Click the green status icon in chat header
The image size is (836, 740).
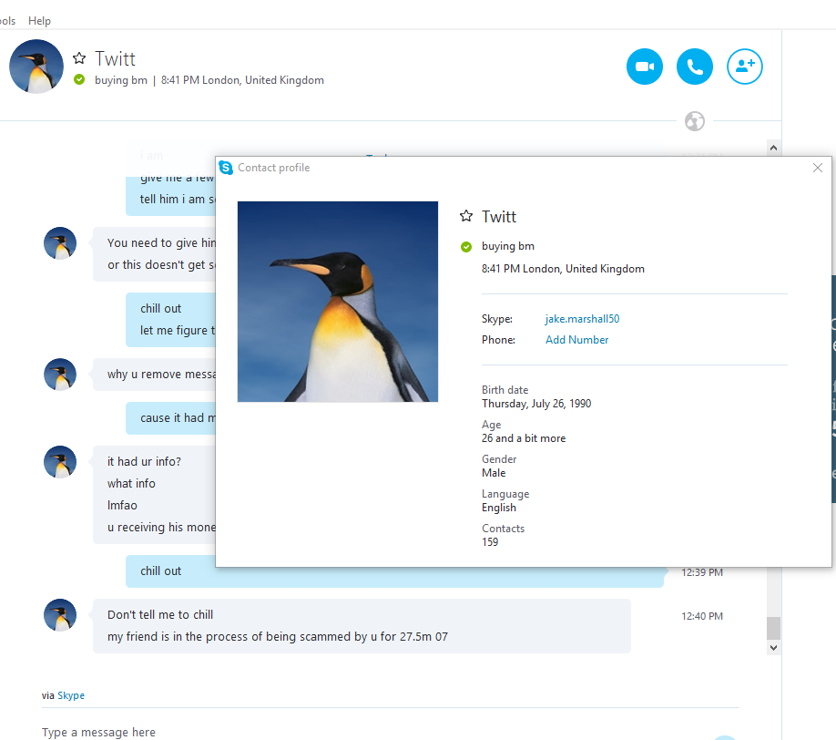[x=79, y=79]
